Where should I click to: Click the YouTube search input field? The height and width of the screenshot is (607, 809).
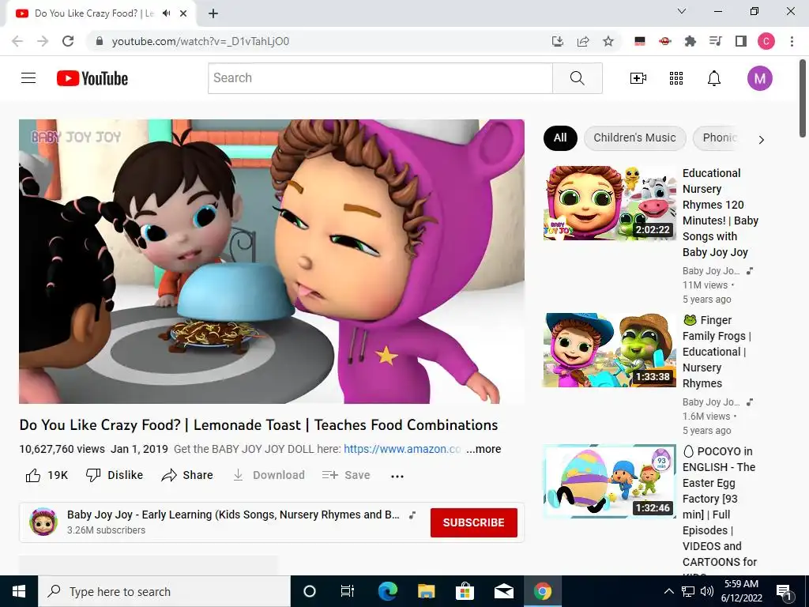(380, 78)
